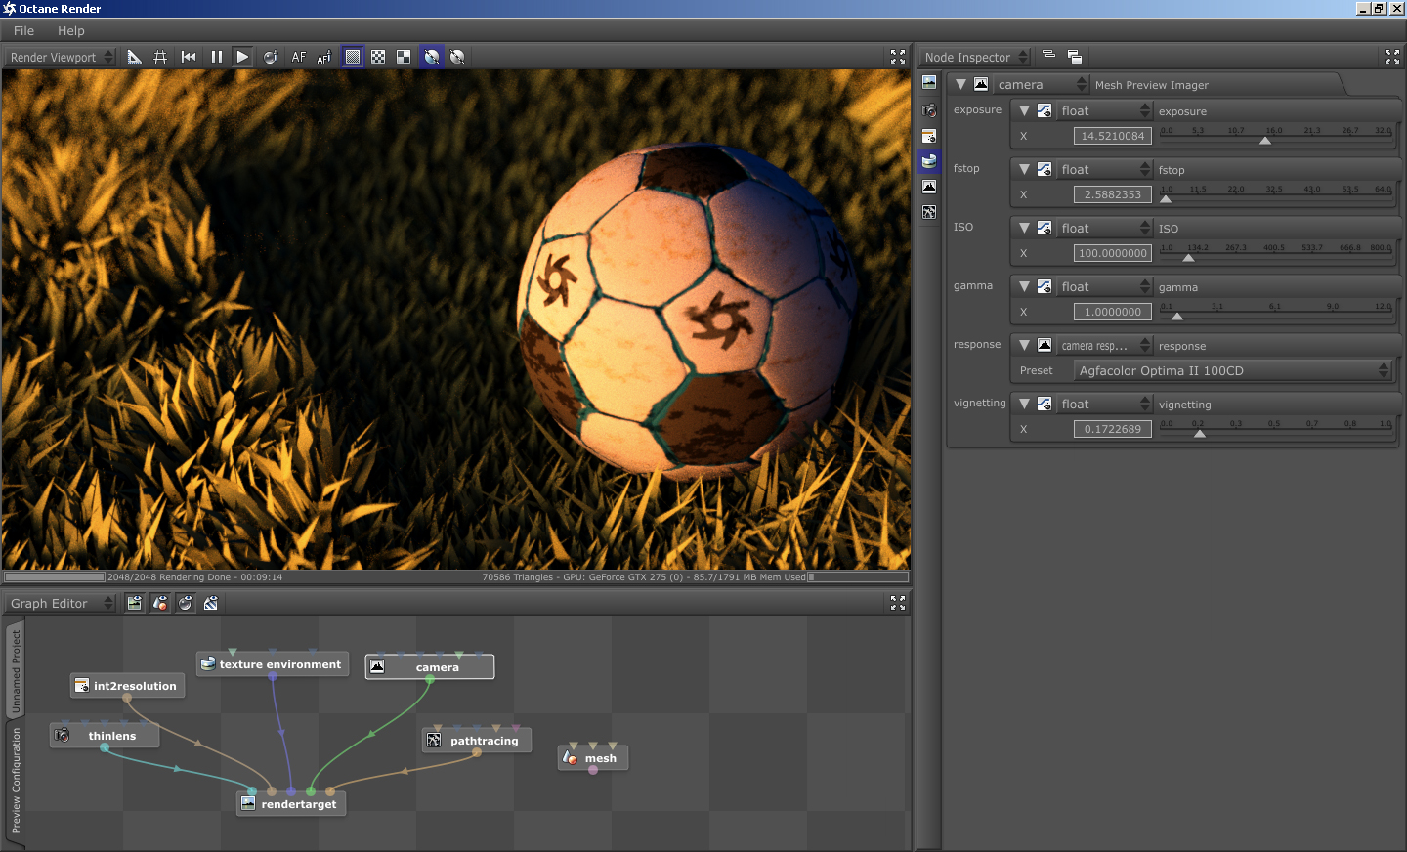Open the Help menu
1407x852 pixels.
70,30
